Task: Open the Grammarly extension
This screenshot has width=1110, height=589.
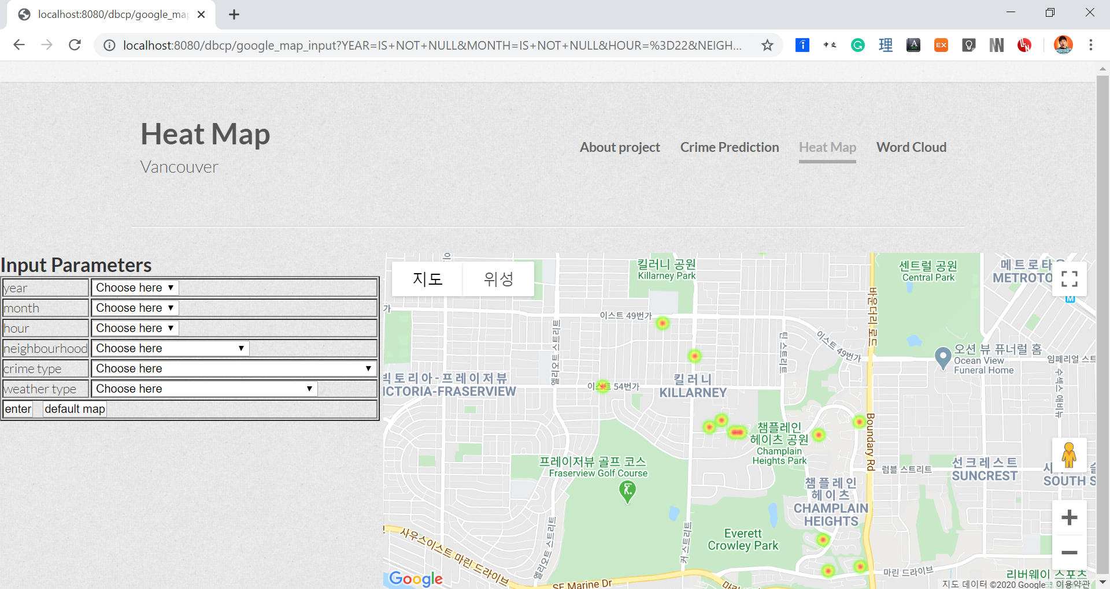Action: (857, 44)
